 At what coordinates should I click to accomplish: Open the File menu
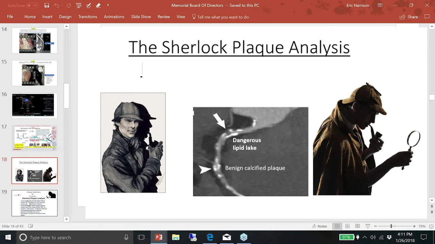(10, 17)
